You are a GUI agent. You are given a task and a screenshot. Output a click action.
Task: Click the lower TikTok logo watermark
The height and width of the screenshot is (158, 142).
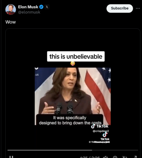pyautogui.click(x=105, y=136)
